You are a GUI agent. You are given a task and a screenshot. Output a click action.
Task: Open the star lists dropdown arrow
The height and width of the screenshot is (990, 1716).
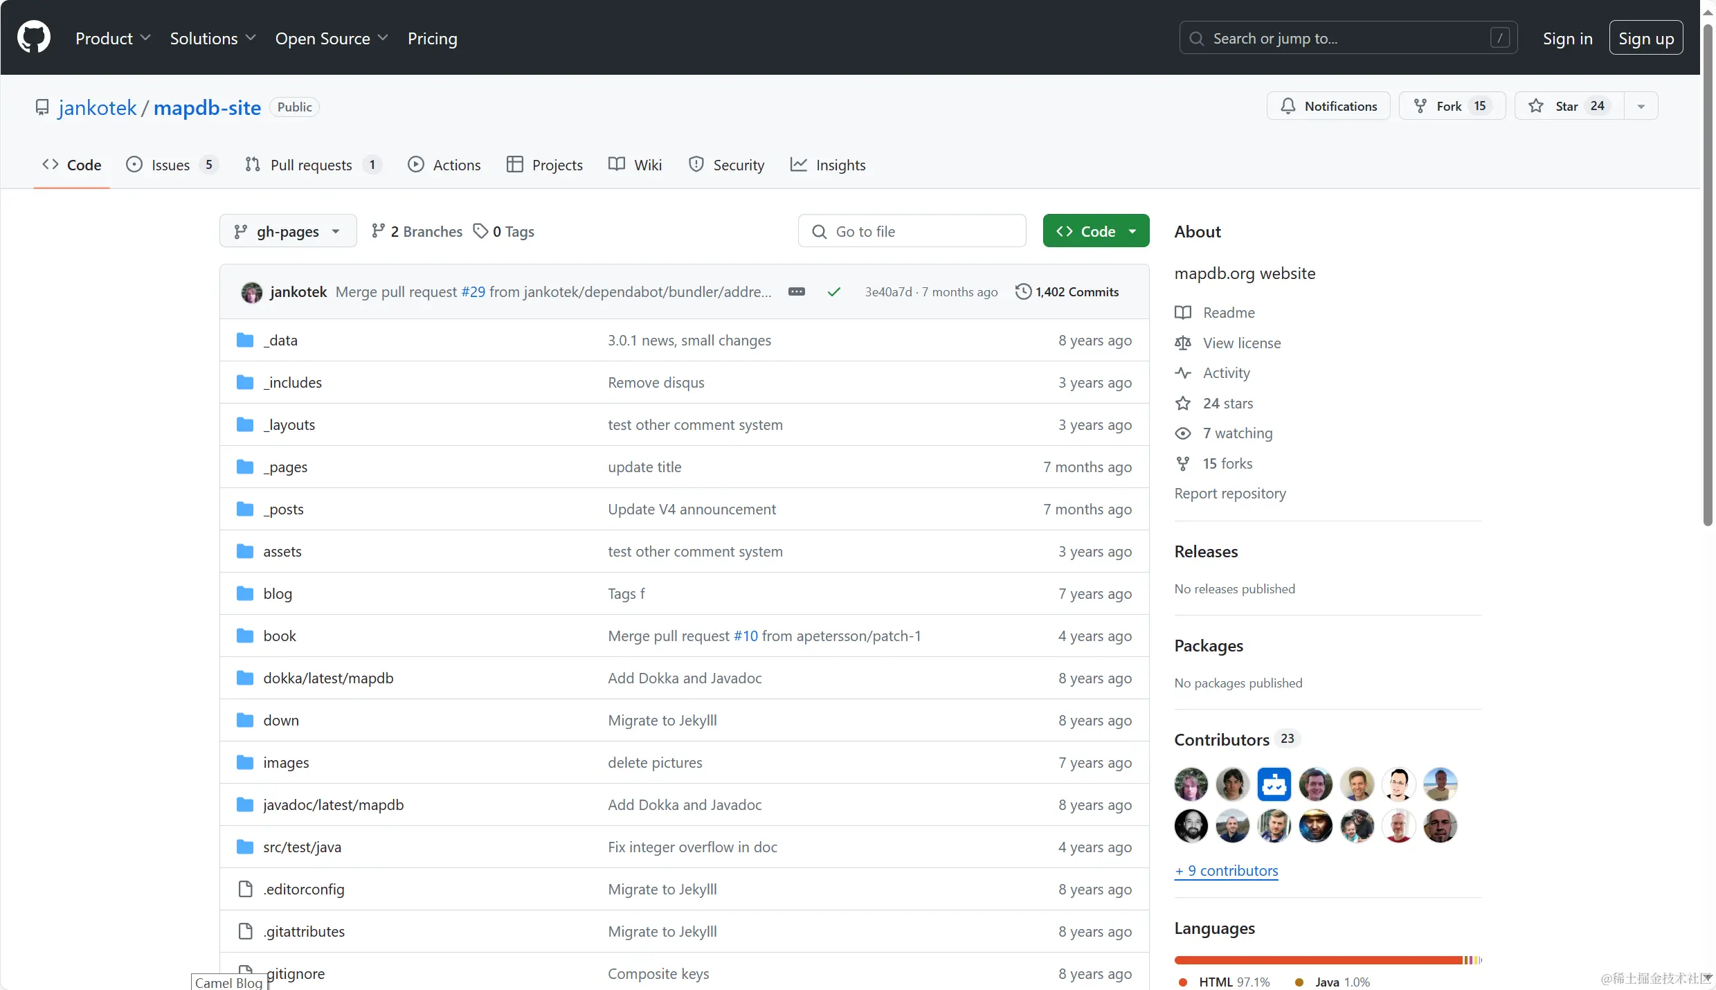(x=1641, y=106)
